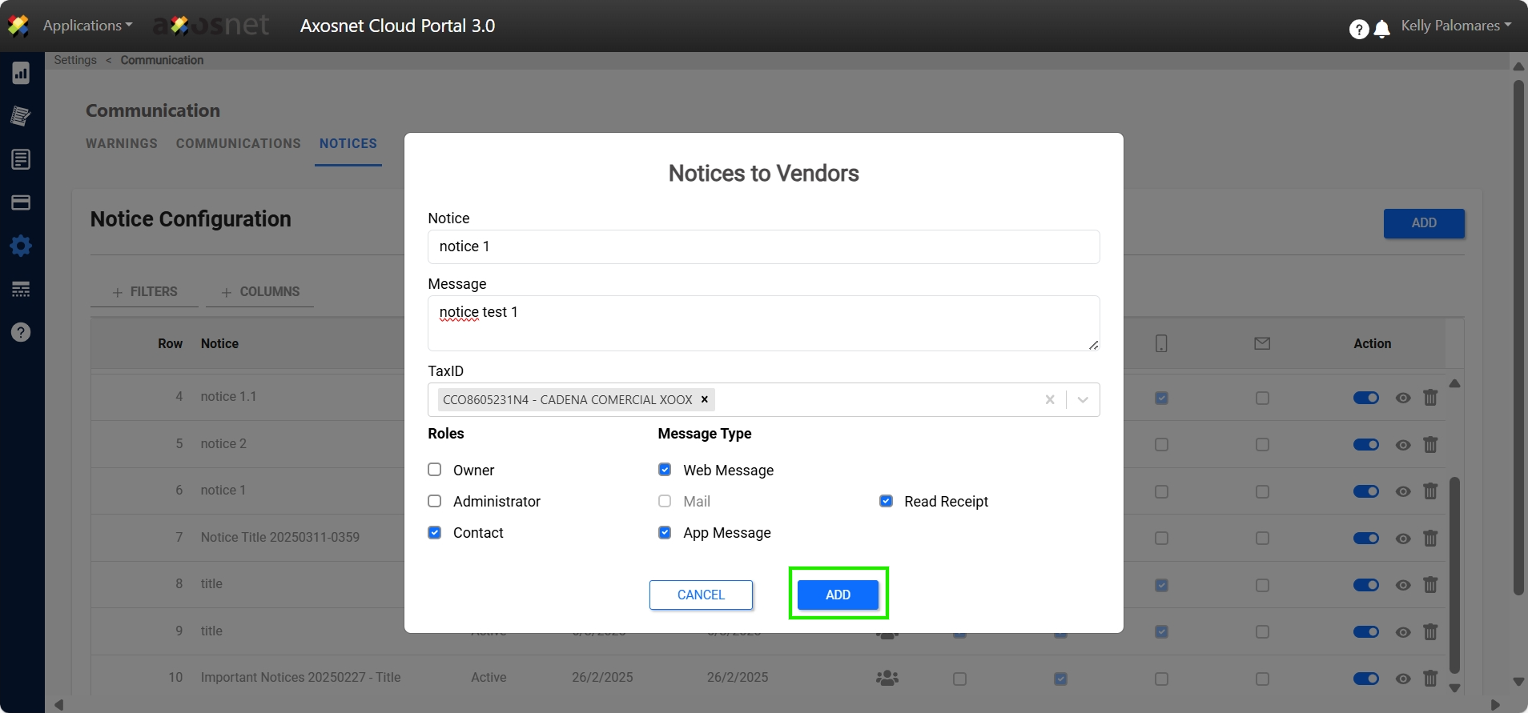Disable the toggle switch for notice 1 row

tap(1365, 491)
